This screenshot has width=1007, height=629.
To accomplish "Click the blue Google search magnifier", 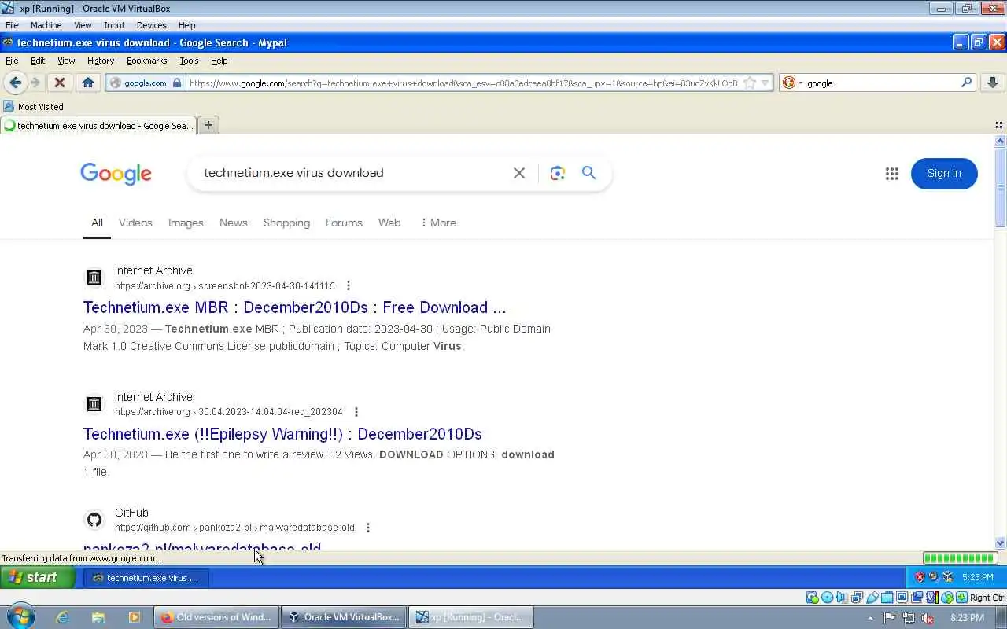I will (589, 173).
